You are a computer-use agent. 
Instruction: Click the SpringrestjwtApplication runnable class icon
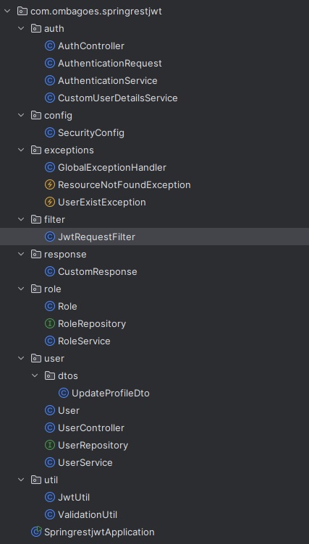36,532
